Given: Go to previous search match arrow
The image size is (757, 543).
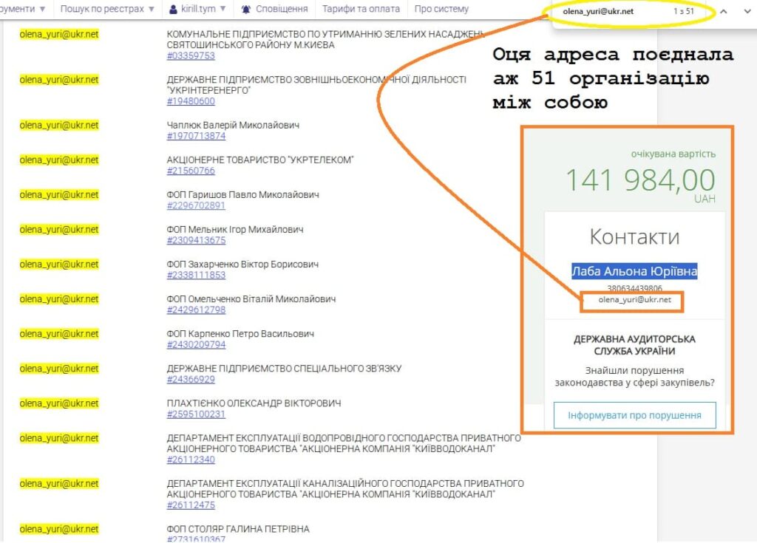Looking at the screenshot, I should click(x=724, y=12).
